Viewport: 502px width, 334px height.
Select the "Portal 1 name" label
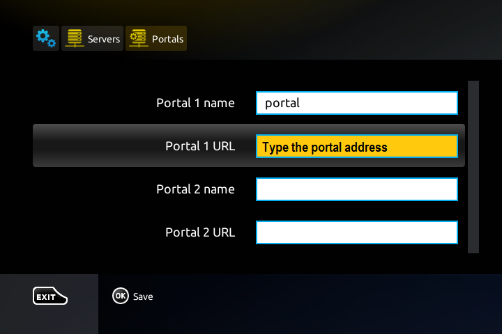point(195,103)
